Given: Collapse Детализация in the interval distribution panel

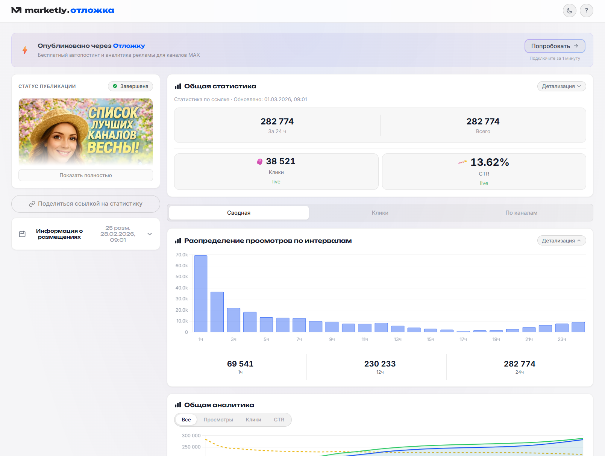Looking at the screenshot, I should click(x=561, y=241).
